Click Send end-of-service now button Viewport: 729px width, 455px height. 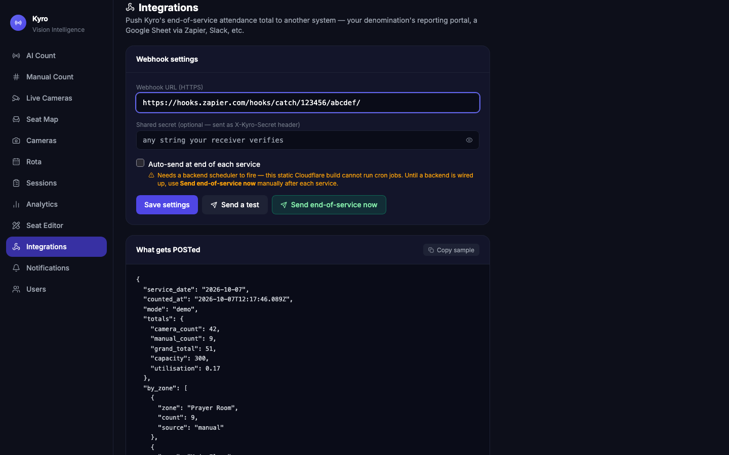[x=329, y=205]
